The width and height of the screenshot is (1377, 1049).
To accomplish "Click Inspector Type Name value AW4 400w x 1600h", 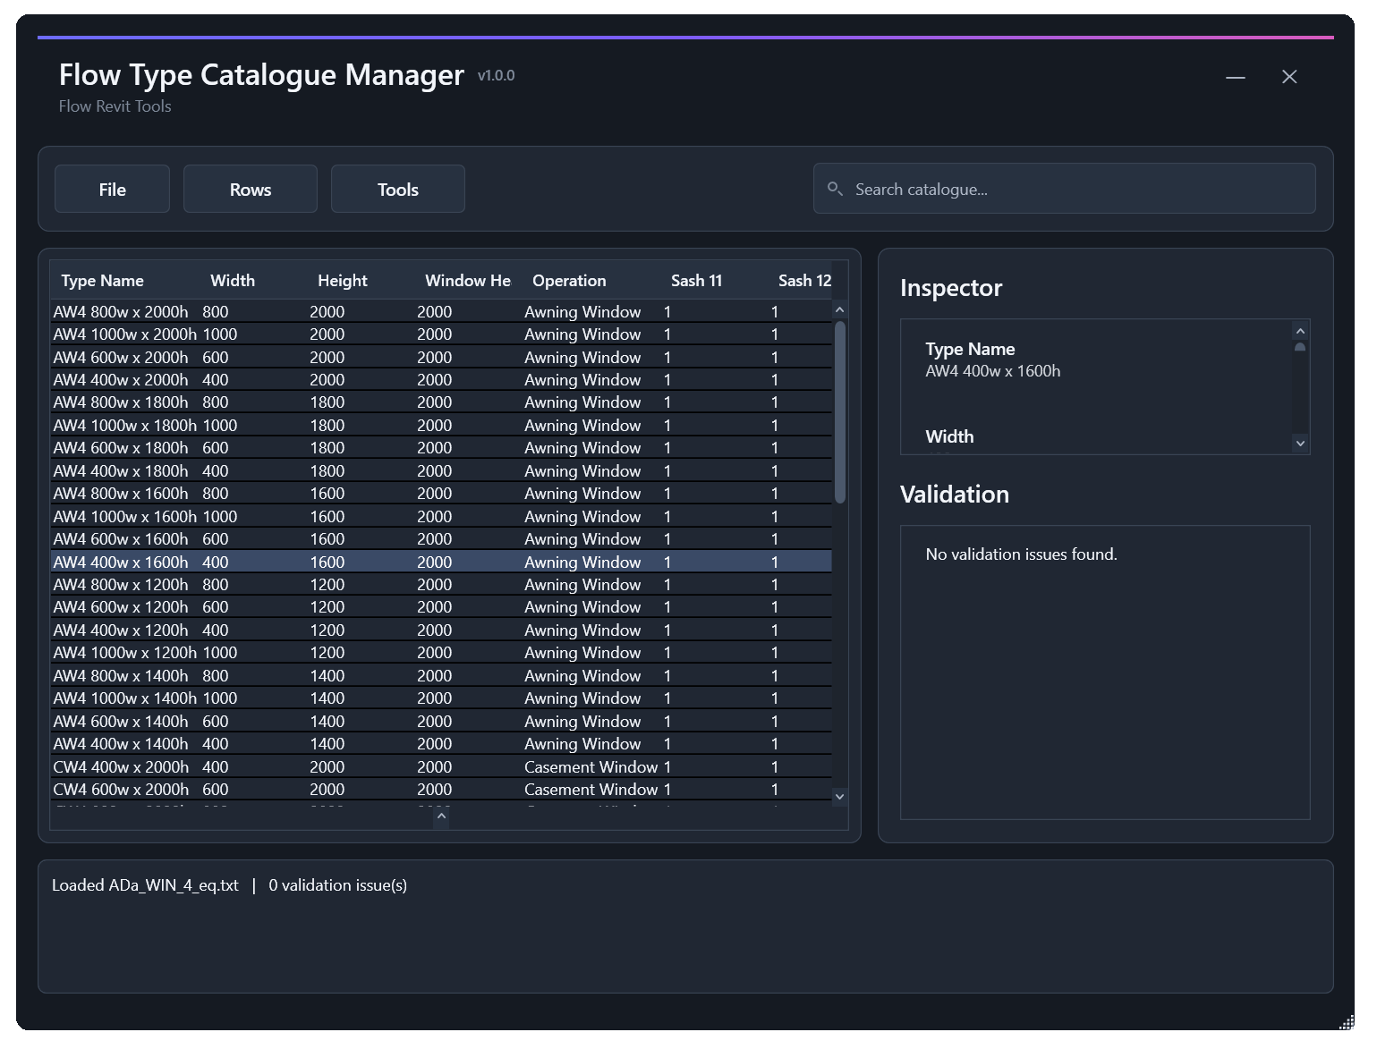I will [x=993, y=371].
